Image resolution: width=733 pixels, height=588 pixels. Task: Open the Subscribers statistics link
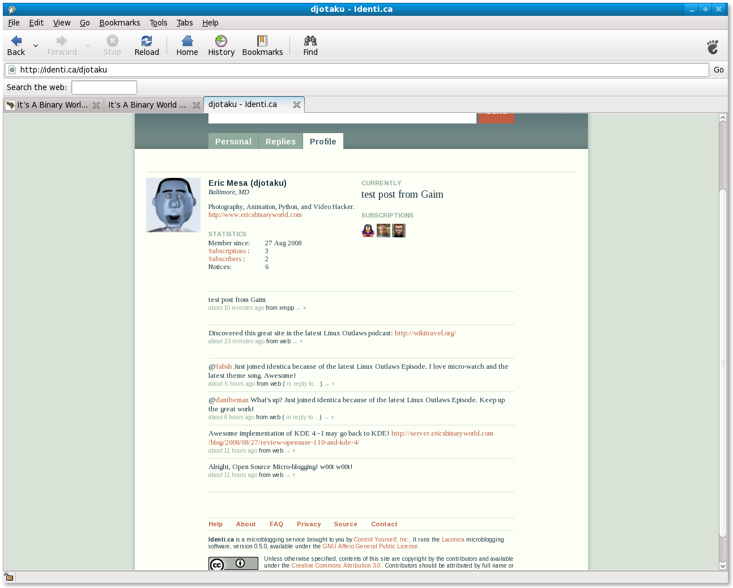click(x=225, y=259)
